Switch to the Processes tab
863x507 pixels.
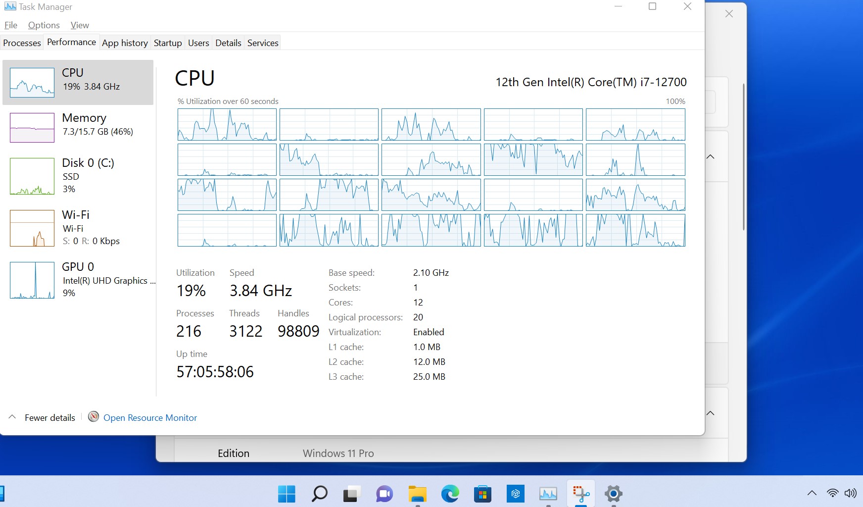click(22, 43)
